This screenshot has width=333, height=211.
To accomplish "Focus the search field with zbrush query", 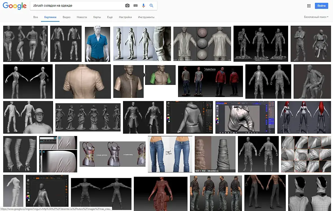I will tap(78, 6).
